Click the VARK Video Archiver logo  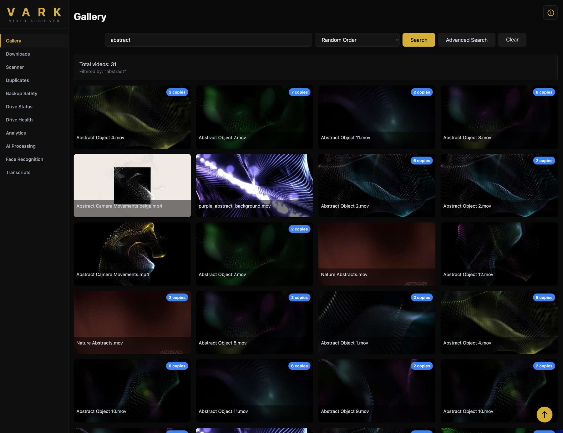click(34, 15)
